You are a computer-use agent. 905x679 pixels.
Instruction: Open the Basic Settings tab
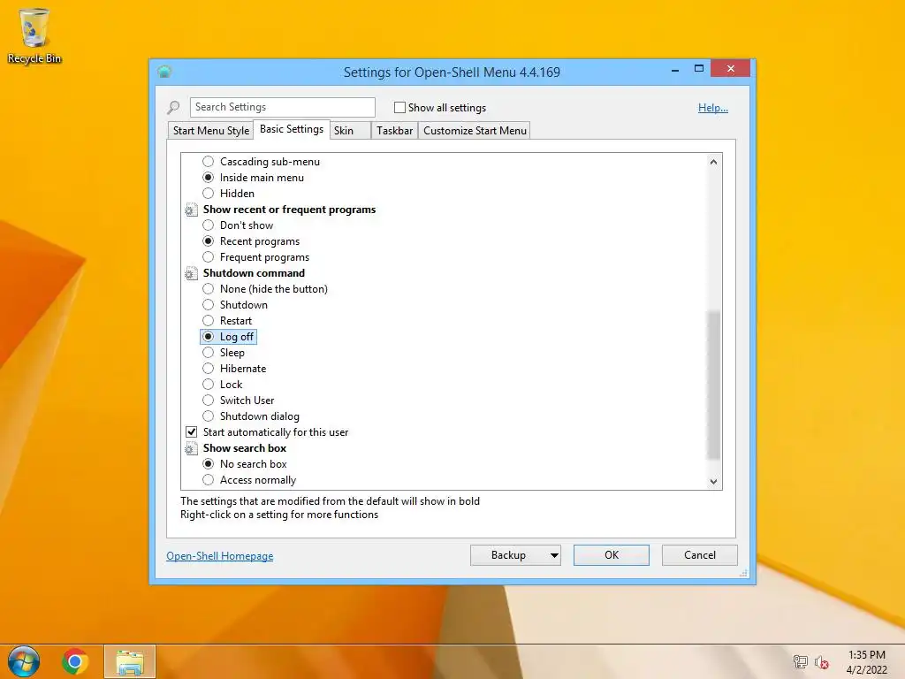(292, 129)
